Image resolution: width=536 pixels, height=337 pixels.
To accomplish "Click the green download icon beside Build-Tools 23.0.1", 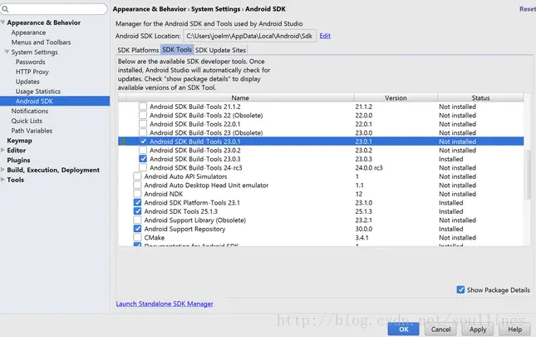I will (x=124, y=142).
